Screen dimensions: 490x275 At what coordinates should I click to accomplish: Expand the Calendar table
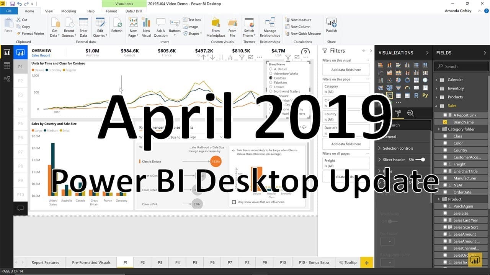(436, 80)
